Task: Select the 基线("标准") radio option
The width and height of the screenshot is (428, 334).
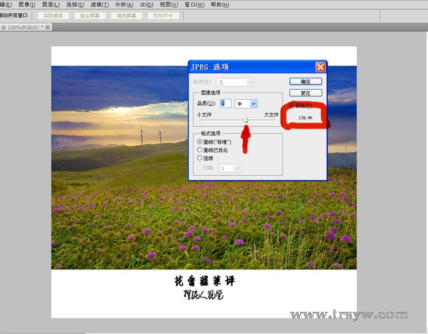Action: point(200,142)
